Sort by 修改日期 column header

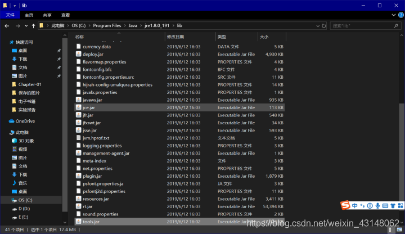175,37
